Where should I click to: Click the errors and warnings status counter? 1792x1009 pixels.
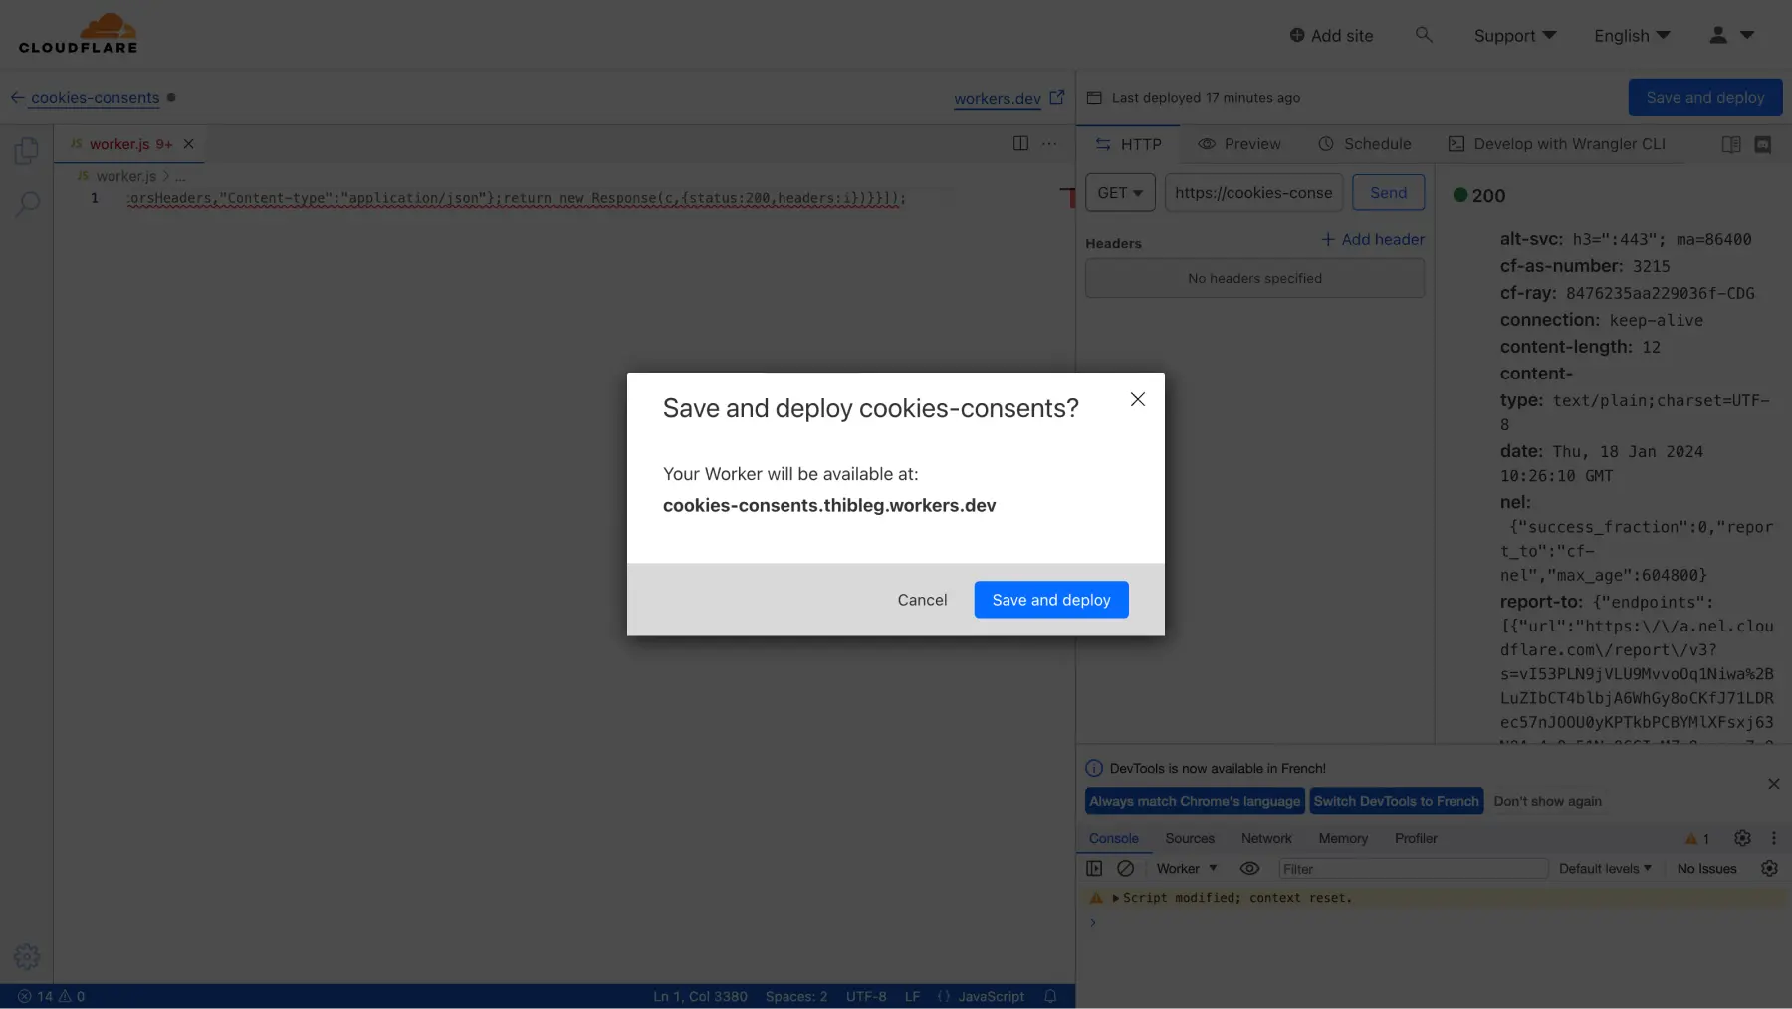tap(51, 996)
